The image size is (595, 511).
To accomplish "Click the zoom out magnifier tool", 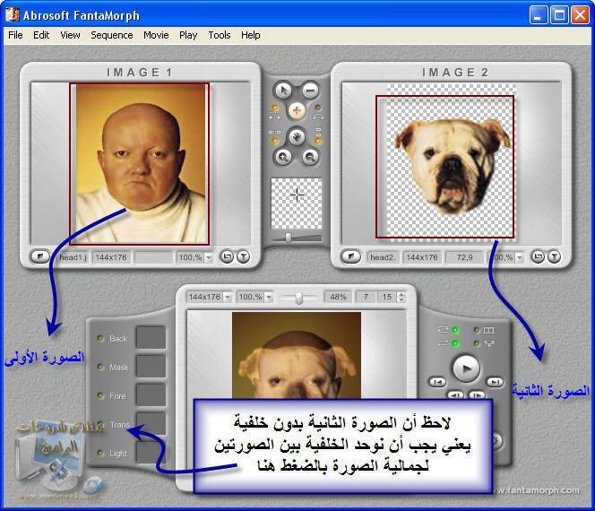I will 311,157.
